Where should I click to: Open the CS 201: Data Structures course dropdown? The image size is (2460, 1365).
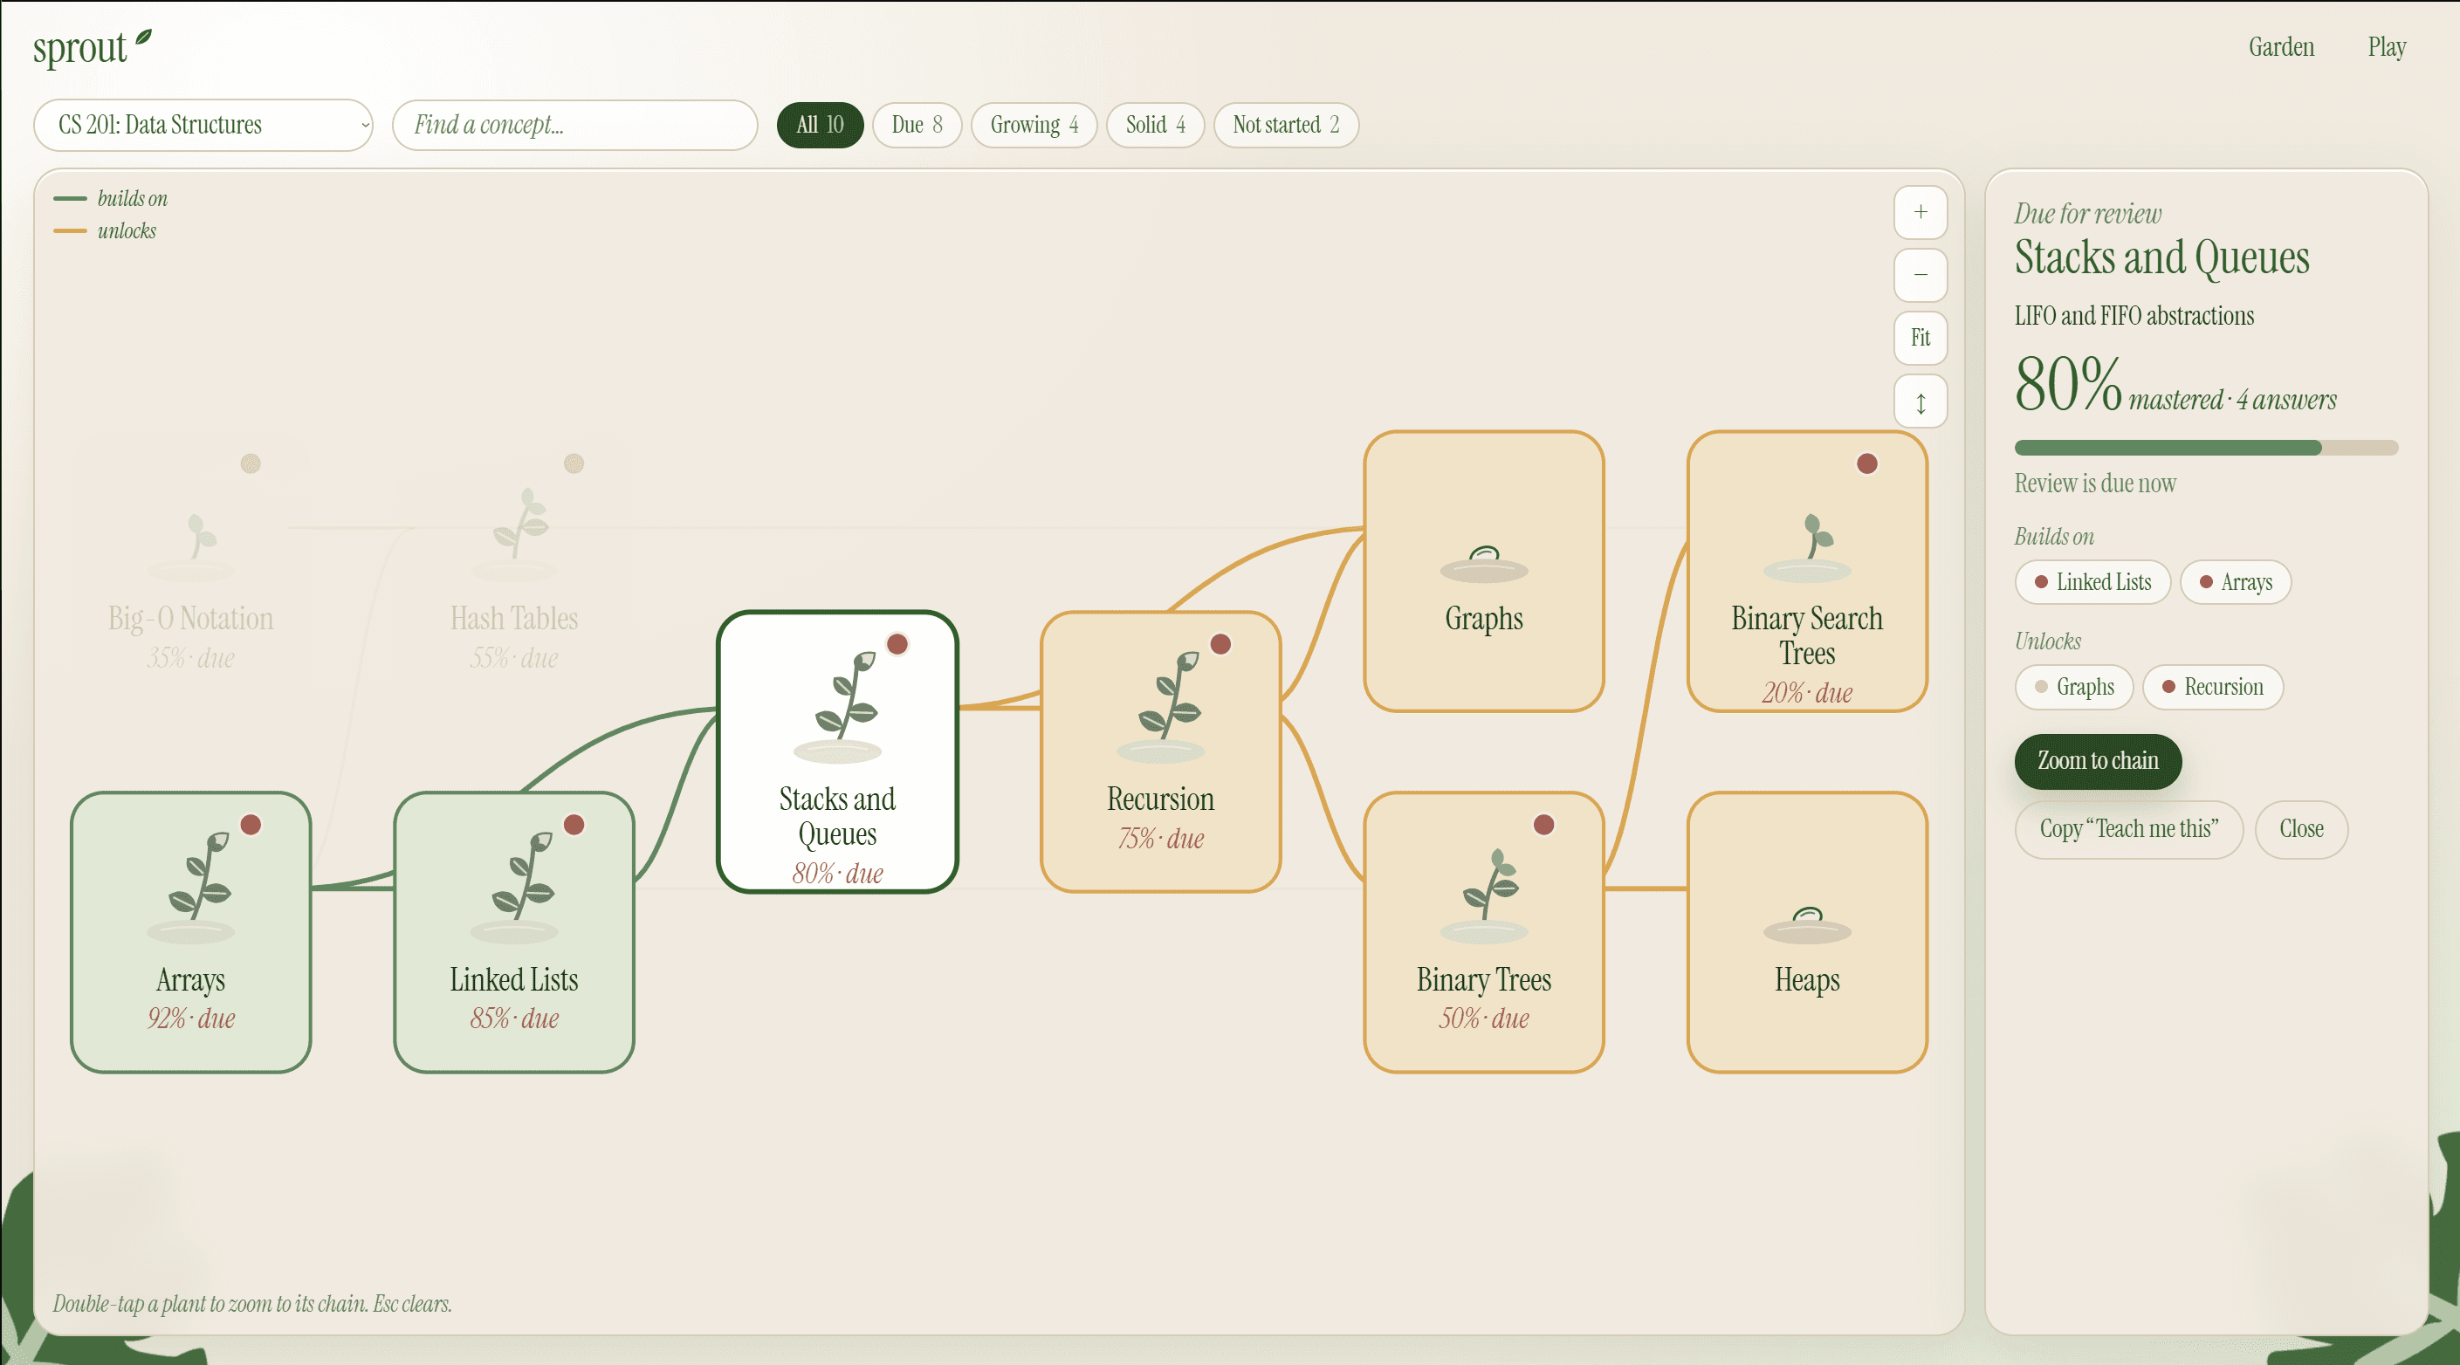pyautogui.click(x=203, y=125)
